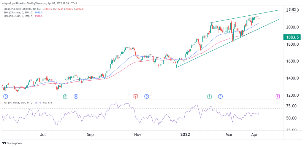Click the dividend marker right after Nov
Image resolution: width=304 pixels, height=147 pixels.
[x=147, y=96]
